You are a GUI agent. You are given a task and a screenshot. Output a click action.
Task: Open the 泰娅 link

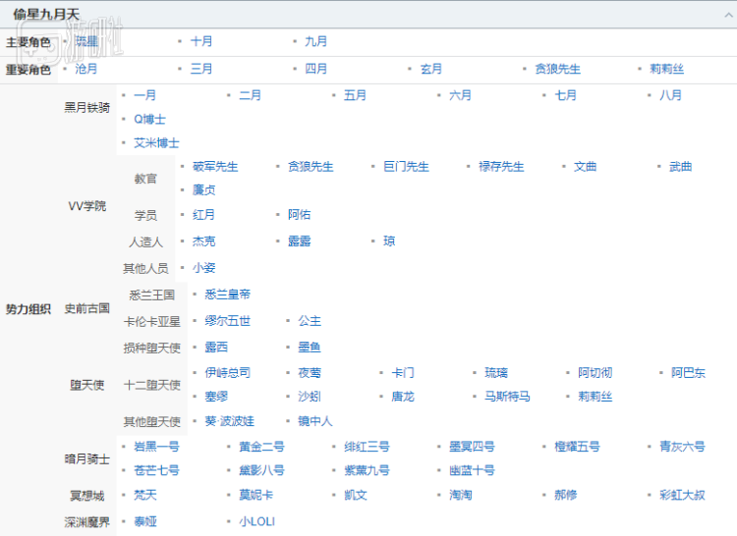point(145,522)
